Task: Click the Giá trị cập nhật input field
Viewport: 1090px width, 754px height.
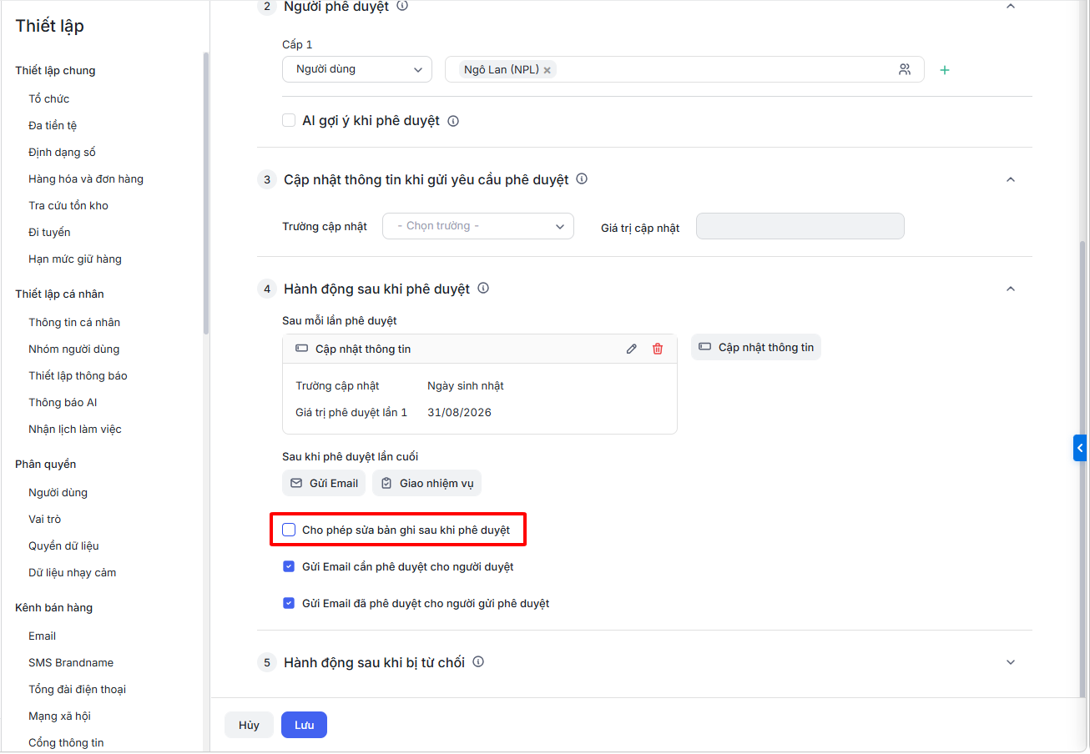Action: point(800,226)
